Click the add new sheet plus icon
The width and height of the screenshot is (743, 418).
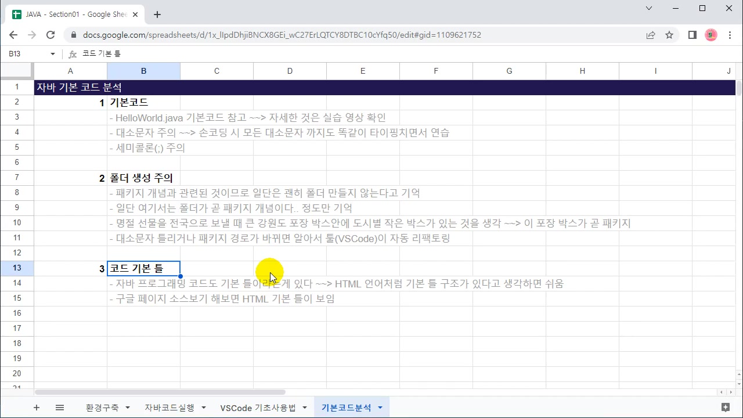tap(37, 408)
